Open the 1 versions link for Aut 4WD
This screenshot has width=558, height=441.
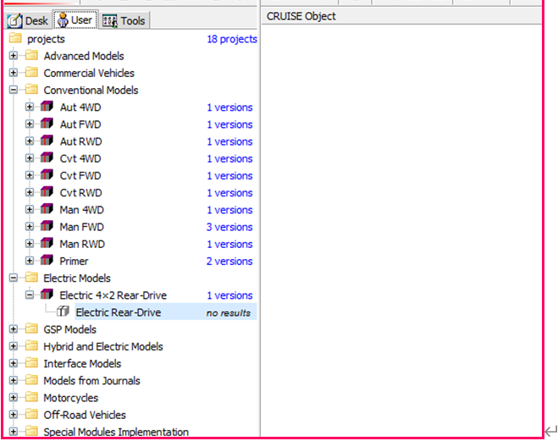(230, 107)
